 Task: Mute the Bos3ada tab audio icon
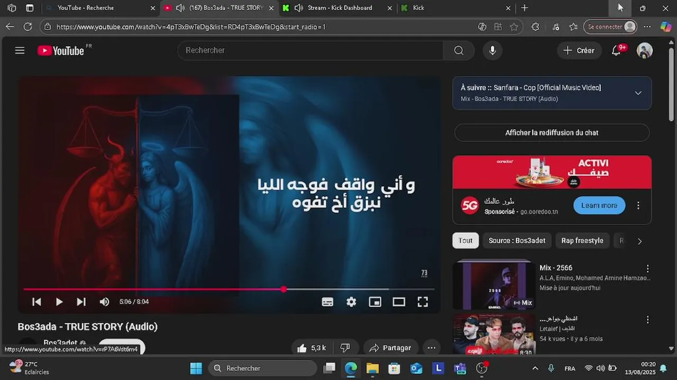180,8
